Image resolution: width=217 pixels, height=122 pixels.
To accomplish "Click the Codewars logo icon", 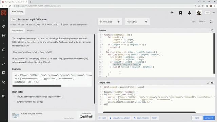I will (4, 13).
